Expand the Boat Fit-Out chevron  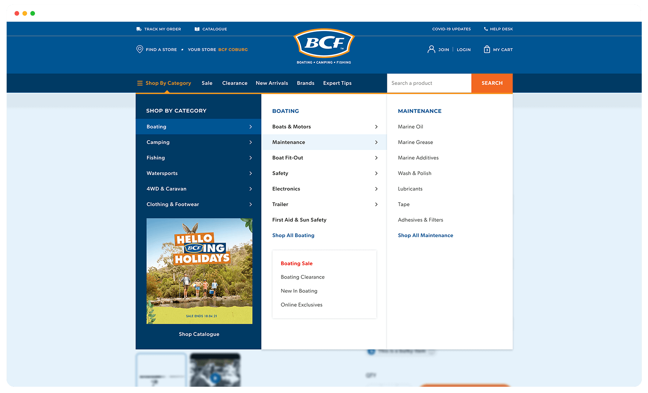[x=376, y=158]
